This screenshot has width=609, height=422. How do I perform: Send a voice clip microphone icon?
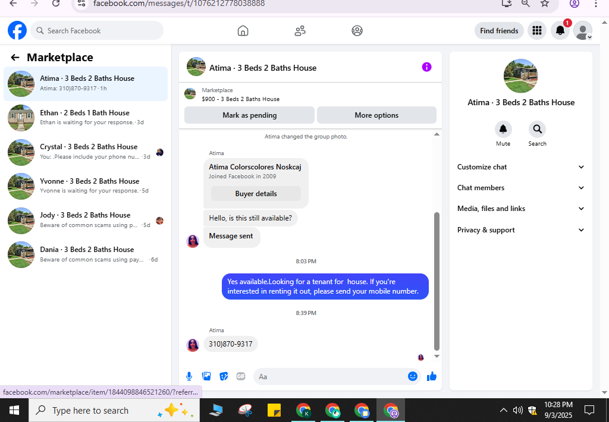point(189,376)
